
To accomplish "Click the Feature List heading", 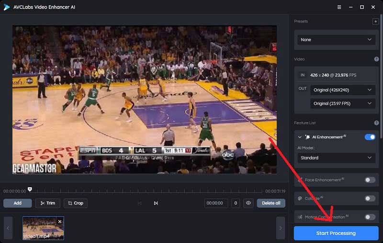I will tap(305, 123).
